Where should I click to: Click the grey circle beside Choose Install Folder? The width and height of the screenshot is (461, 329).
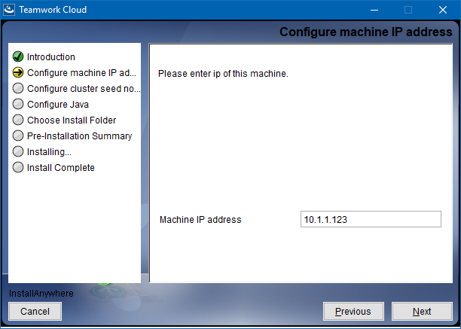18,120
